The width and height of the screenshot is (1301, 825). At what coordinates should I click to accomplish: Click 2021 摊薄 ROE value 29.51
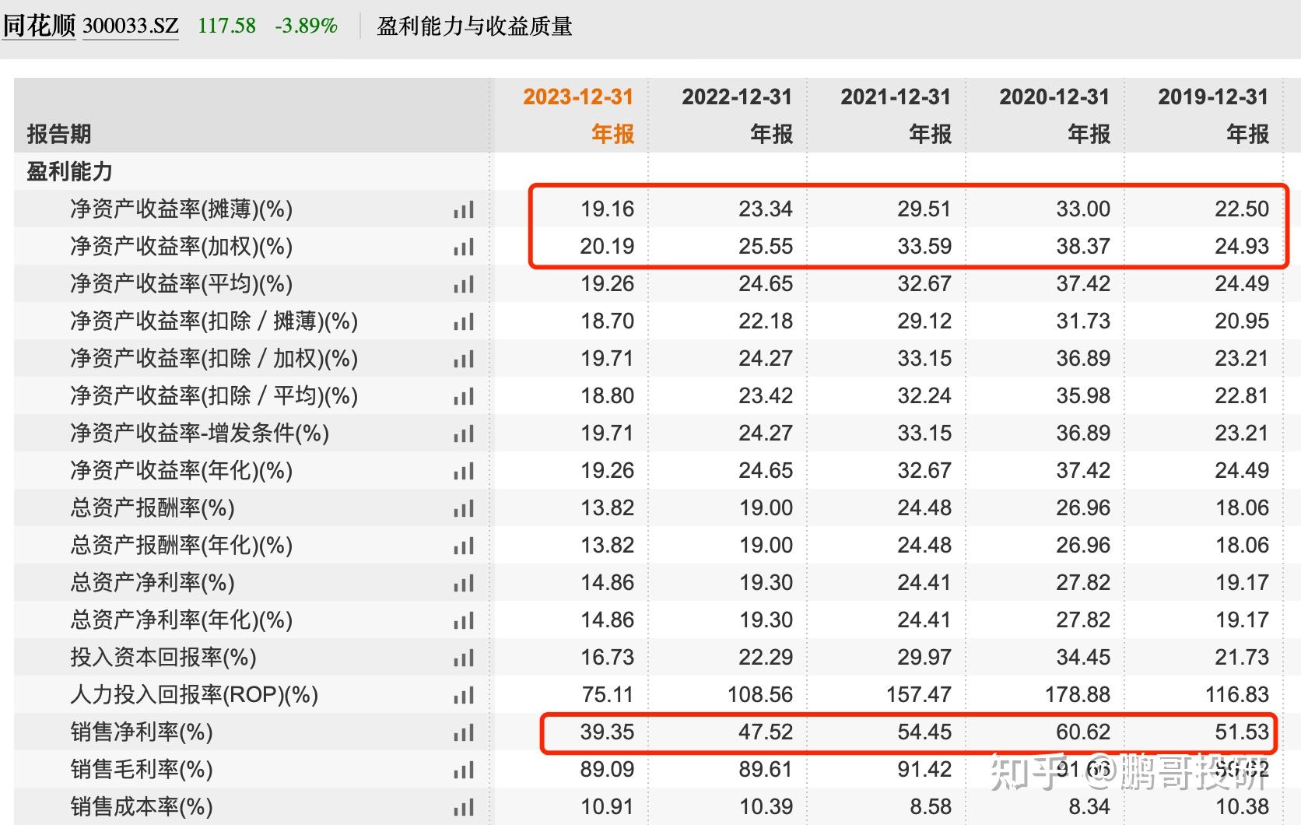924,209
